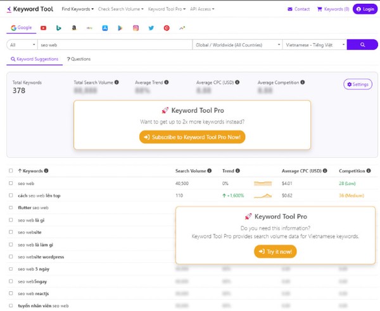
Task: Click info icon beside Search Volume column
Action: 210,170
